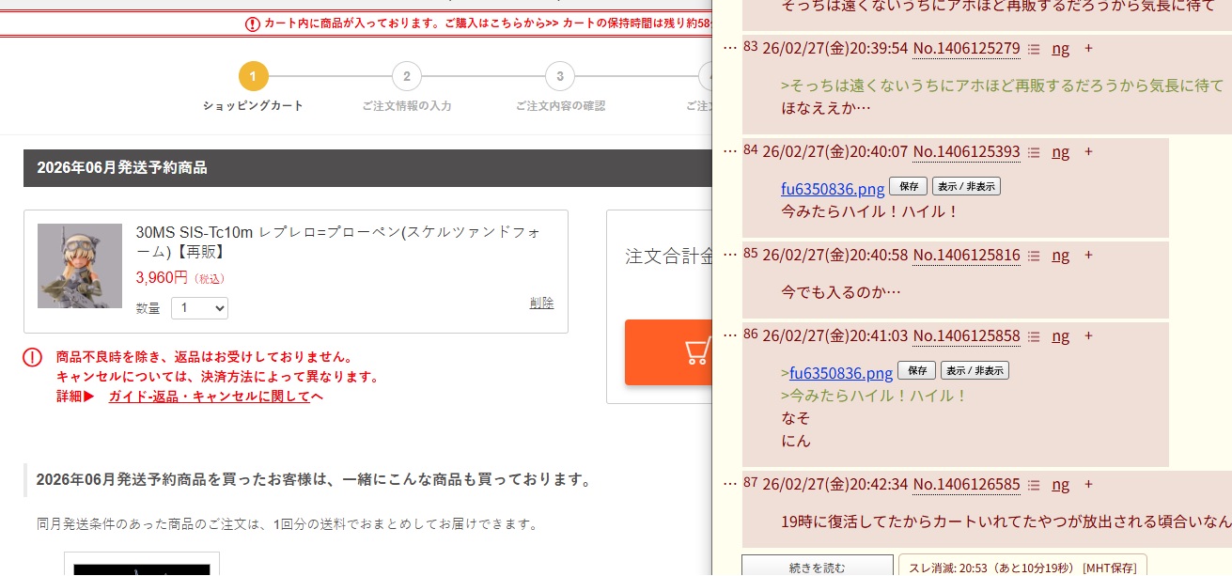Toggle 表示/非表示 for the image in post 84
1232x576 pixels.
[x=966, y=186]
